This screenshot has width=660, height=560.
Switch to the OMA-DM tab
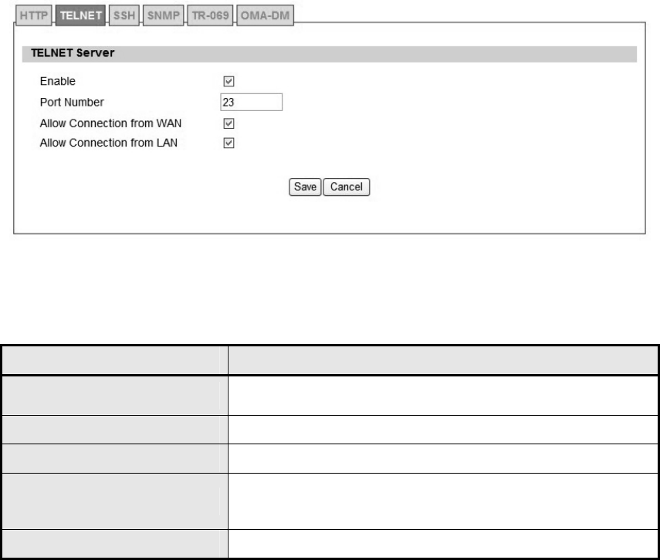coord(266,15)
